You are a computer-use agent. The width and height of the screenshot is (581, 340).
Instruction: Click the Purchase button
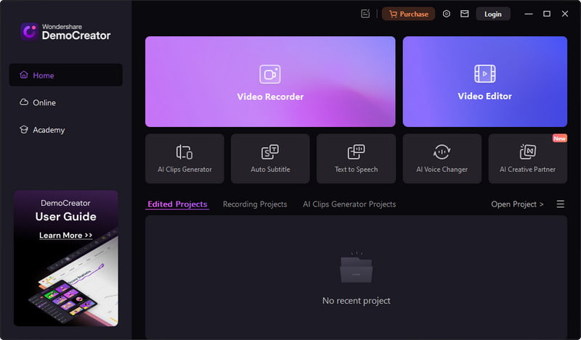408,14
